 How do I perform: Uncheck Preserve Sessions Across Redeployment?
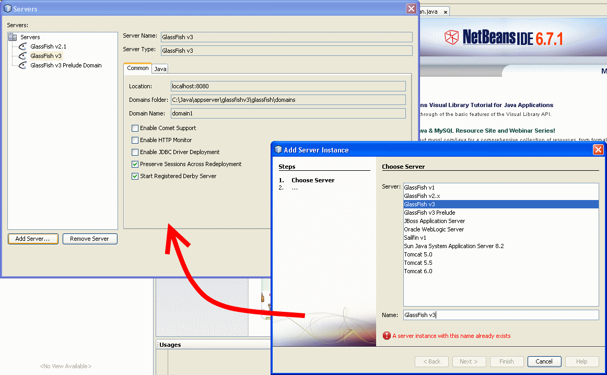135,164
